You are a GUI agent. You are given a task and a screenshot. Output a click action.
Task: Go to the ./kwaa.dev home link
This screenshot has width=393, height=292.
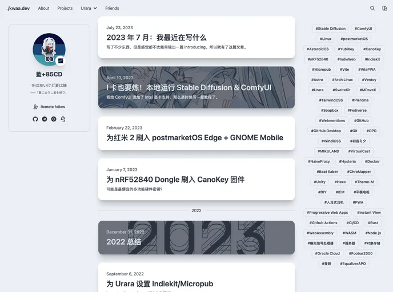18,8
